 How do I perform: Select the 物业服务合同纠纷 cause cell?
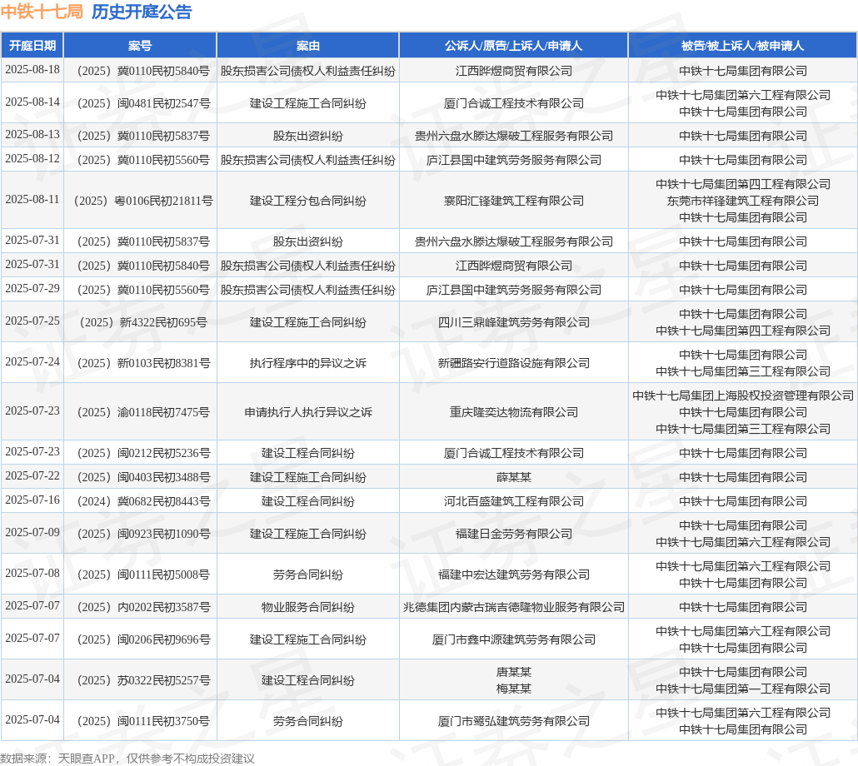coord(308,608)
